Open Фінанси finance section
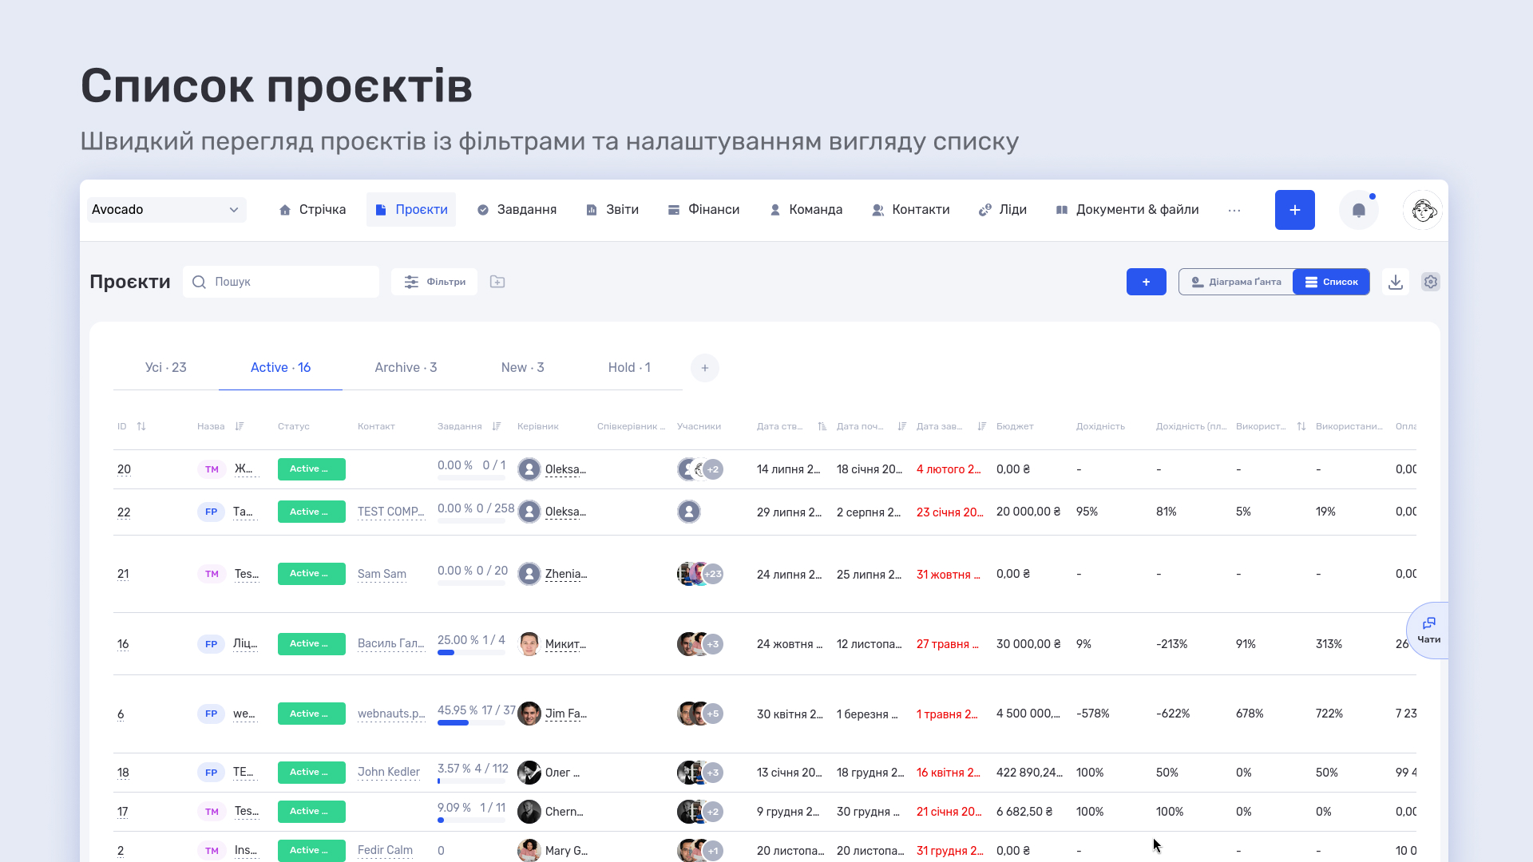This screenshot has height=862, width=1533. coord(703,210)
